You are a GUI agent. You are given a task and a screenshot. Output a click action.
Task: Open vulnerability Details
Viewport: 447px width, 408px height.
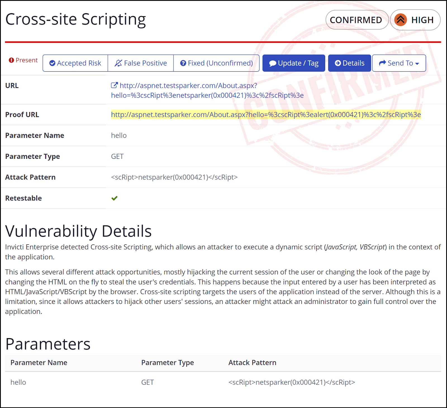click(349, 63)
